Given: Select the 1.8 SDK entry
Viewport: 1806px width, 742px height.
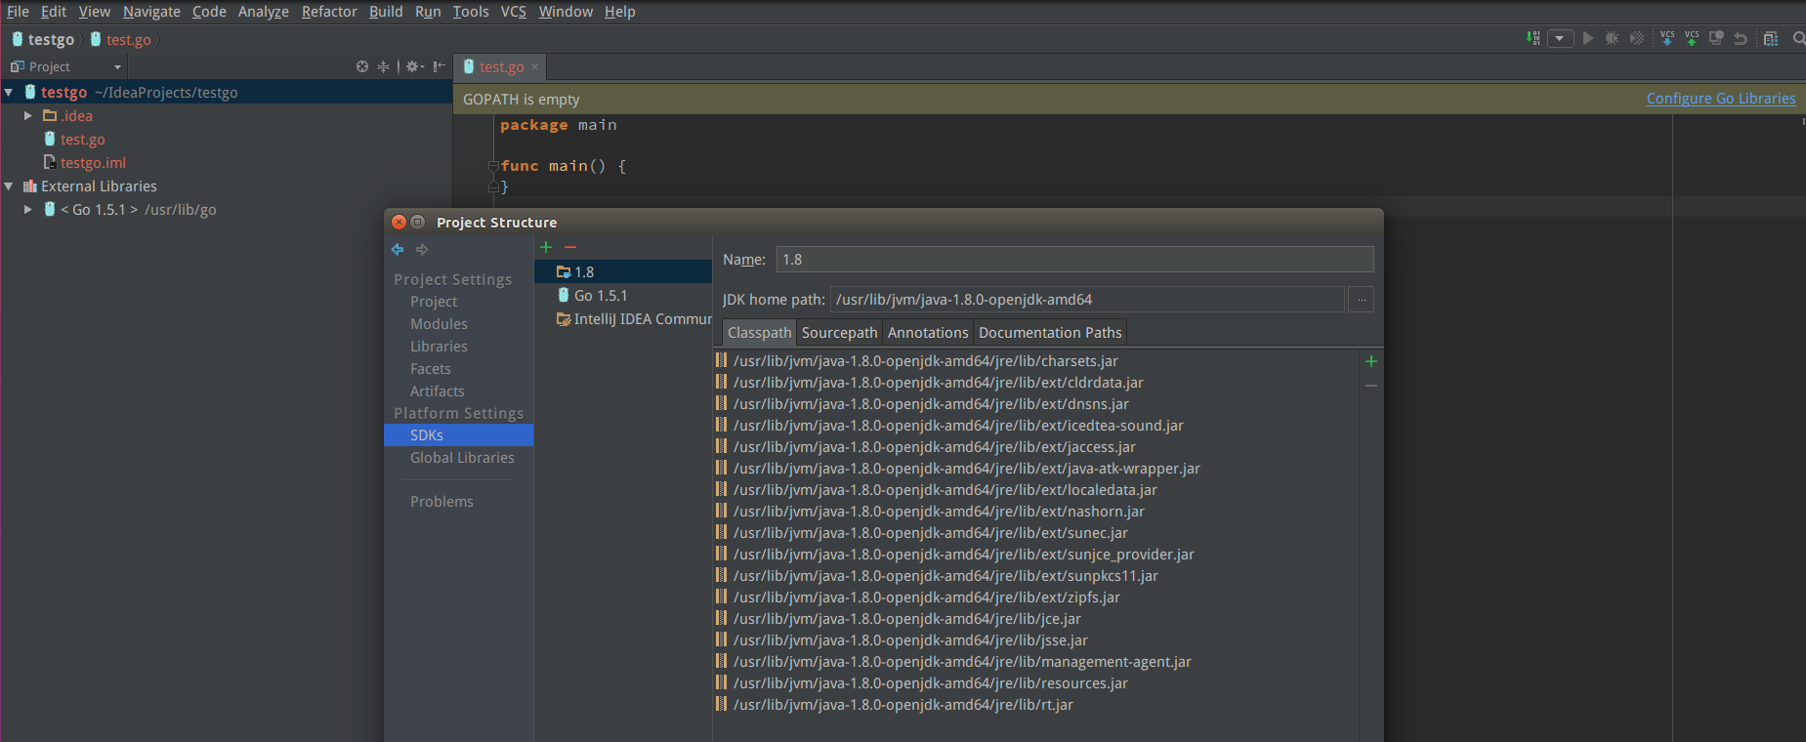Looking at the screenshot, I should click(623, 271).
